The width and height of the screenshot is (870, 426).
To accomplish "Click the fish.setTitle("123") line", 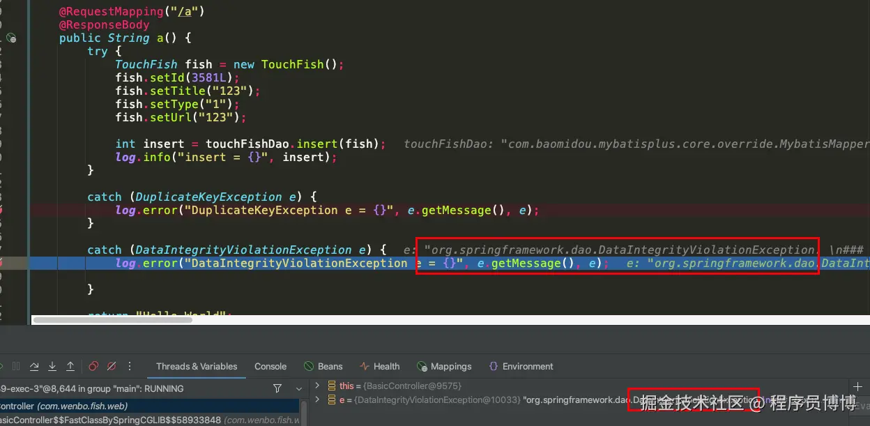I will (x=188, y=91).
